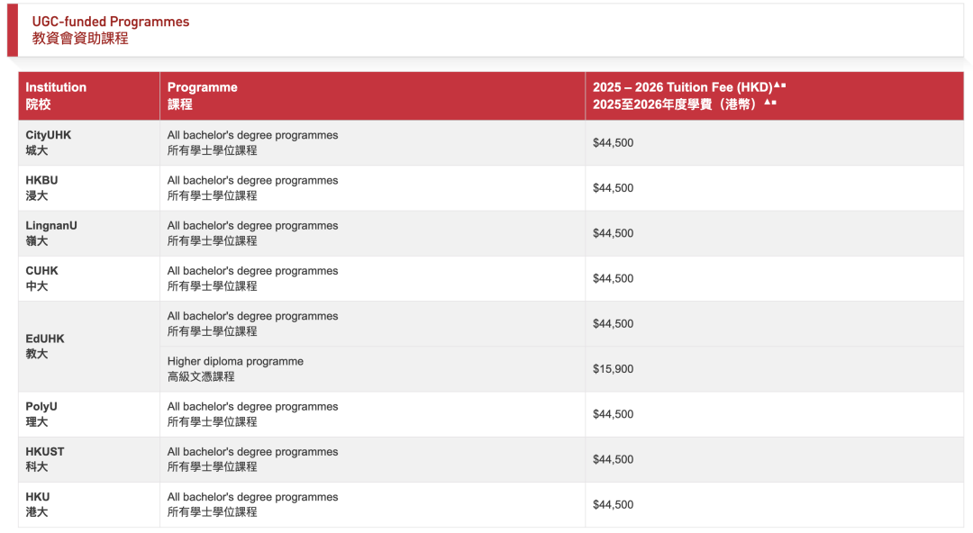Click the $44,500 fee in PolyU row
The image size is (973, 533).
click(614, 414)
